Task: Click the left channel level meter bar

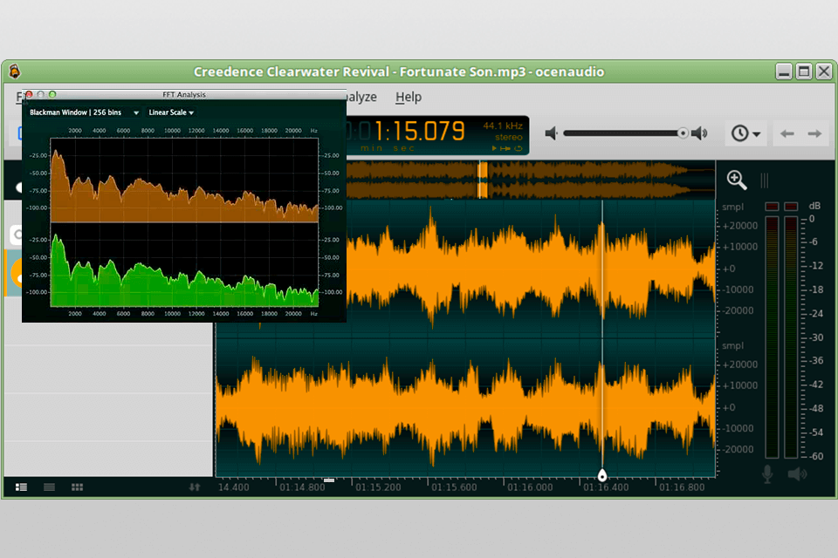Action: [x=772, y=337]
